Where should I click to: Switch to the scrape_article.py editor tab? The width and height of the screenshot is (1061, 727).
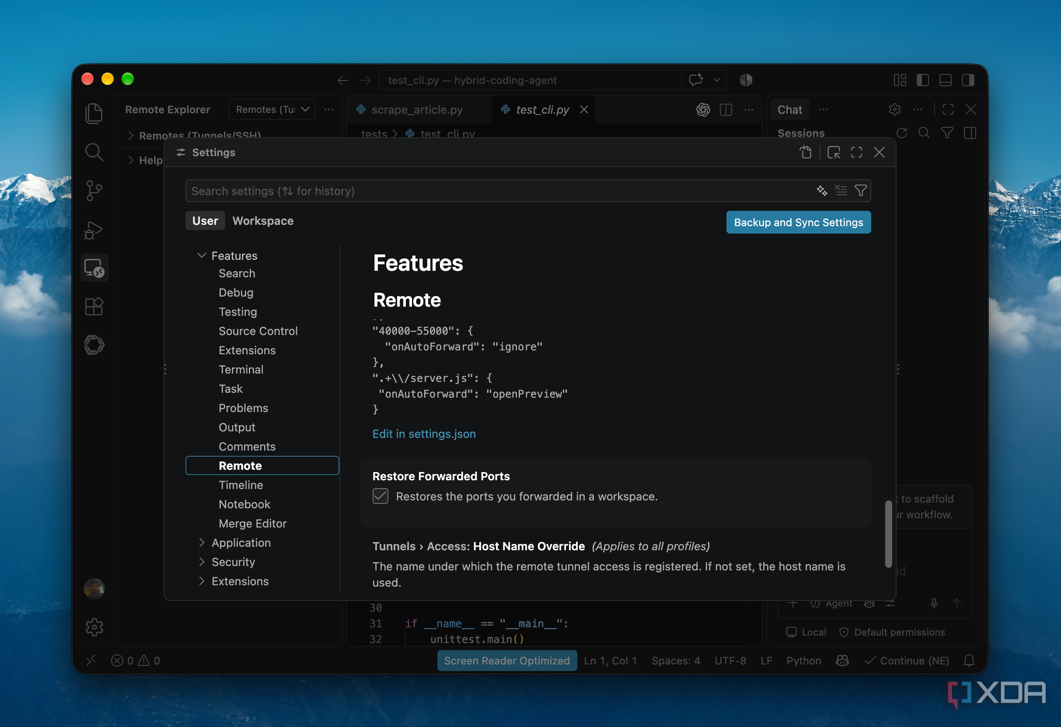click(417, 110)
